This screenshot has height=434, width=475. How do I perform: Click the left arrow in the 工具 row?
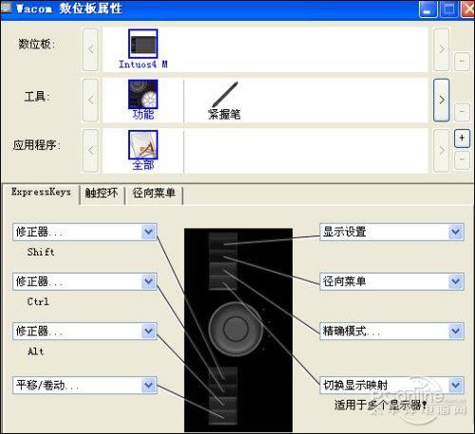90,100
